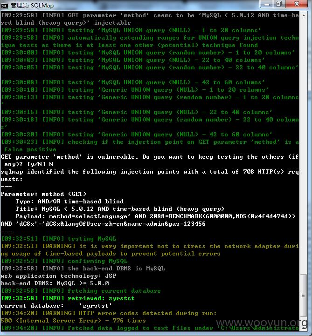
Task: Click the line 'Parameter: method (GET)'
Action: point(43,194)
